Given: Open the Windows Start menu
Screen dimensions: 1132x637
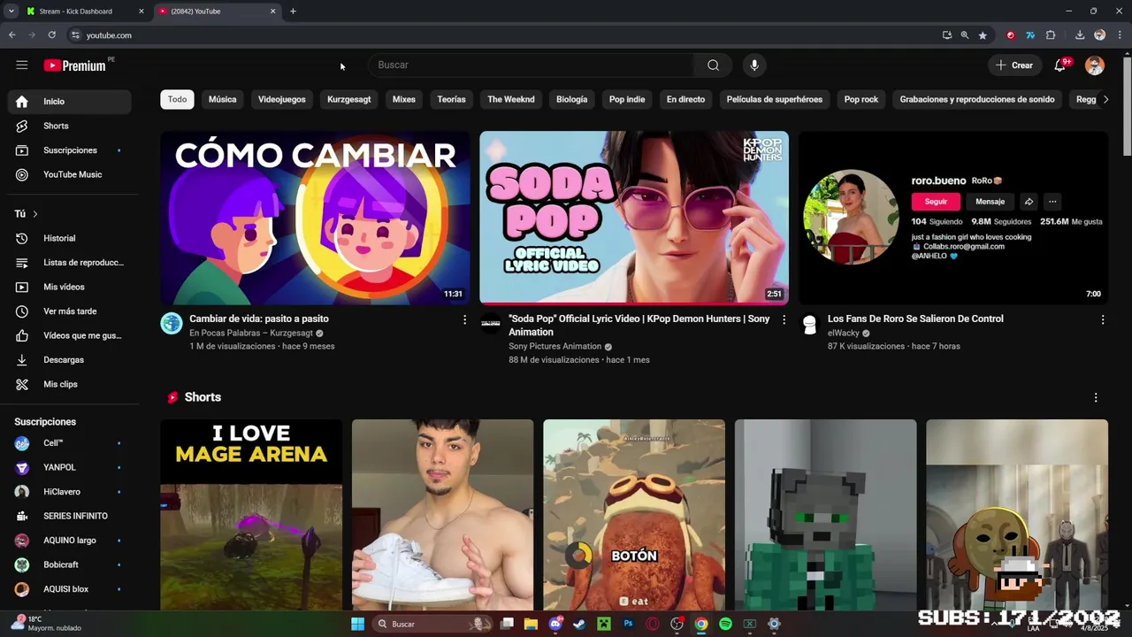Looking at the screenshot, I should (357, 624).
